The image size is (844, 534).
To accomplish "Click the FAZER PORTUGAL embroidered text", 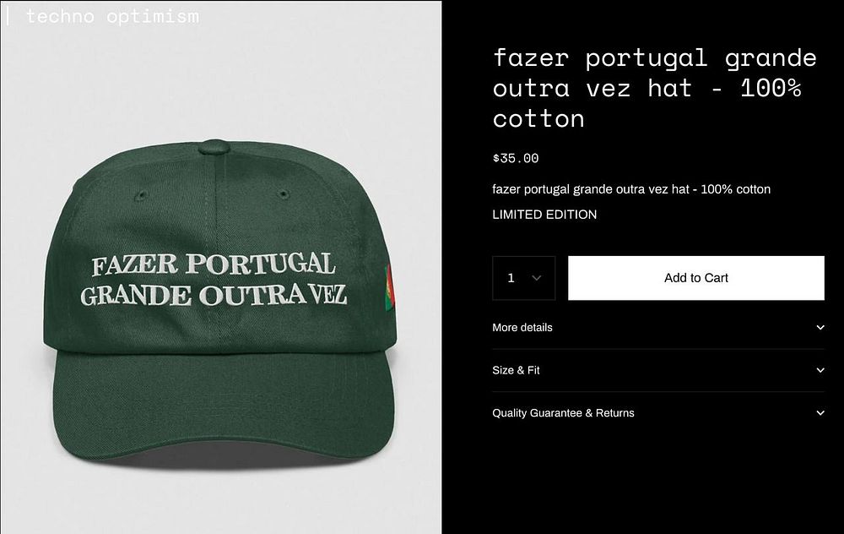I will (214, 264).
